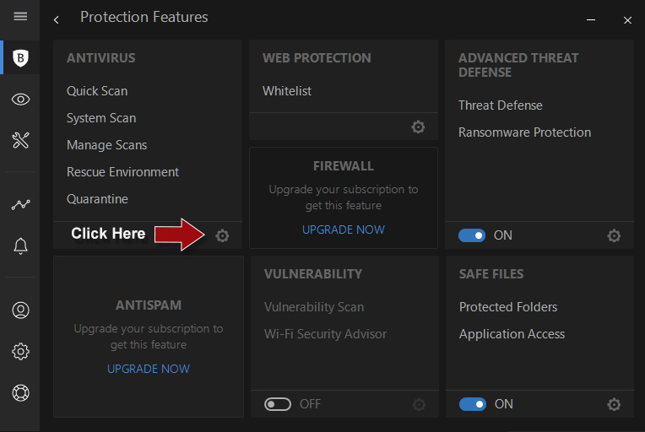Turn off the Advanced Threat Defense toggle
The width and height of the screenshot is (645, 432).
[472, 235]
